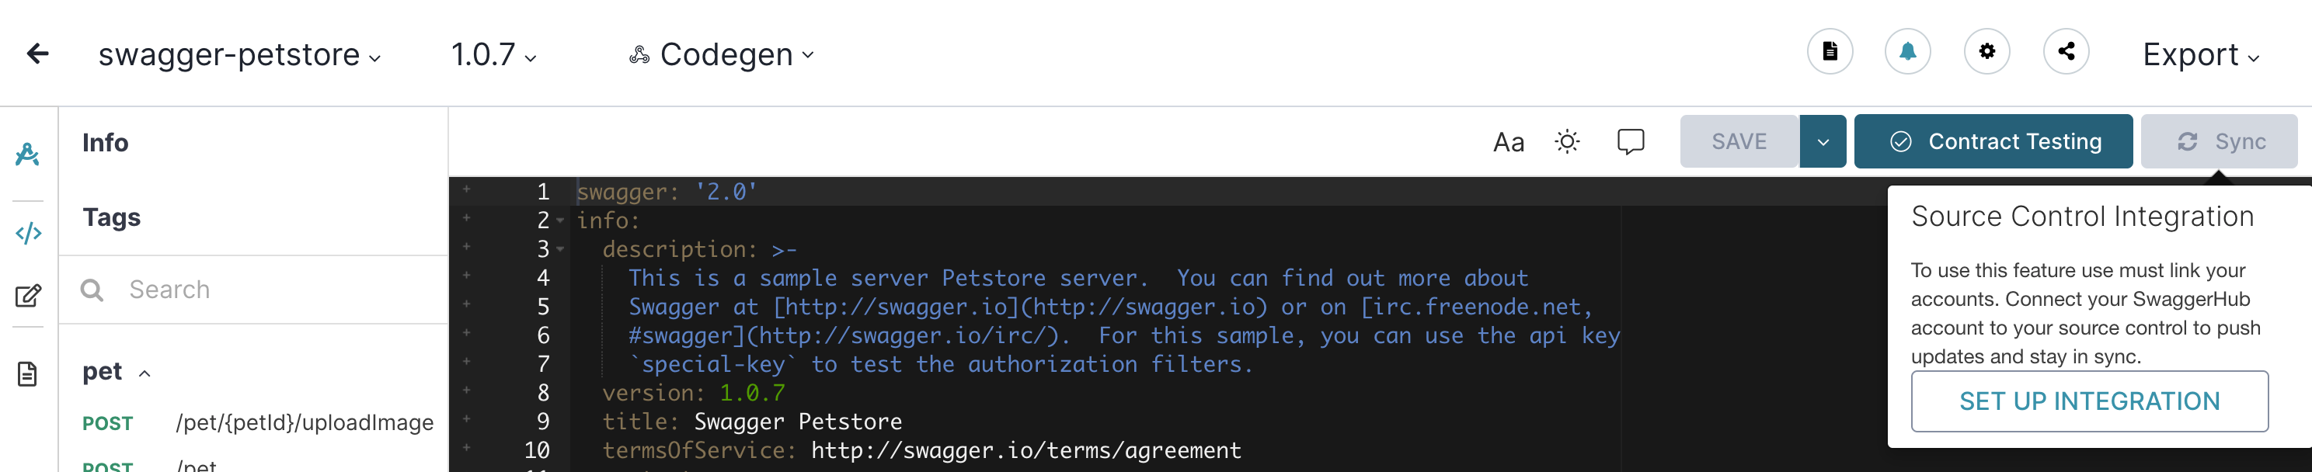Click the navigation Search field
The height and width of the screenshot is (472, 2312).
coord(253,290)
